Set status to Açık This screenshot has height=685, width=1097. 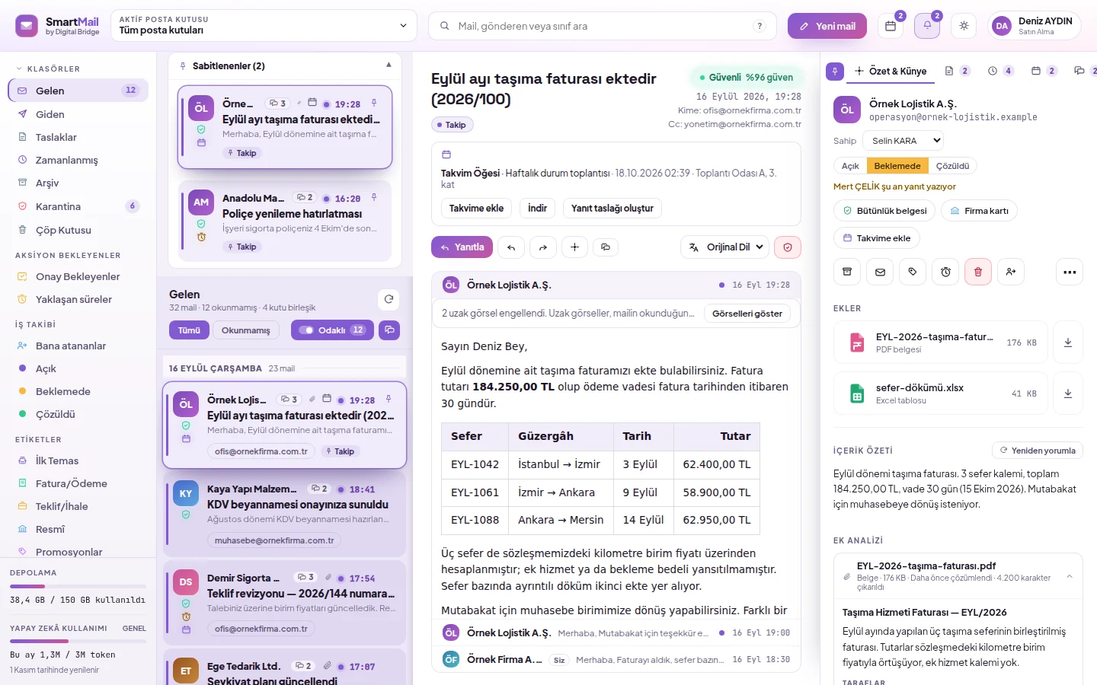pyautogui.click(x=850, y=166)
